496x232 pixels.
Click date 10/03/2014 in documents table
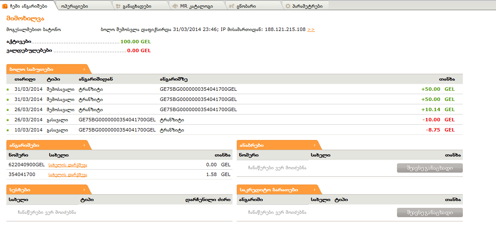28,130
